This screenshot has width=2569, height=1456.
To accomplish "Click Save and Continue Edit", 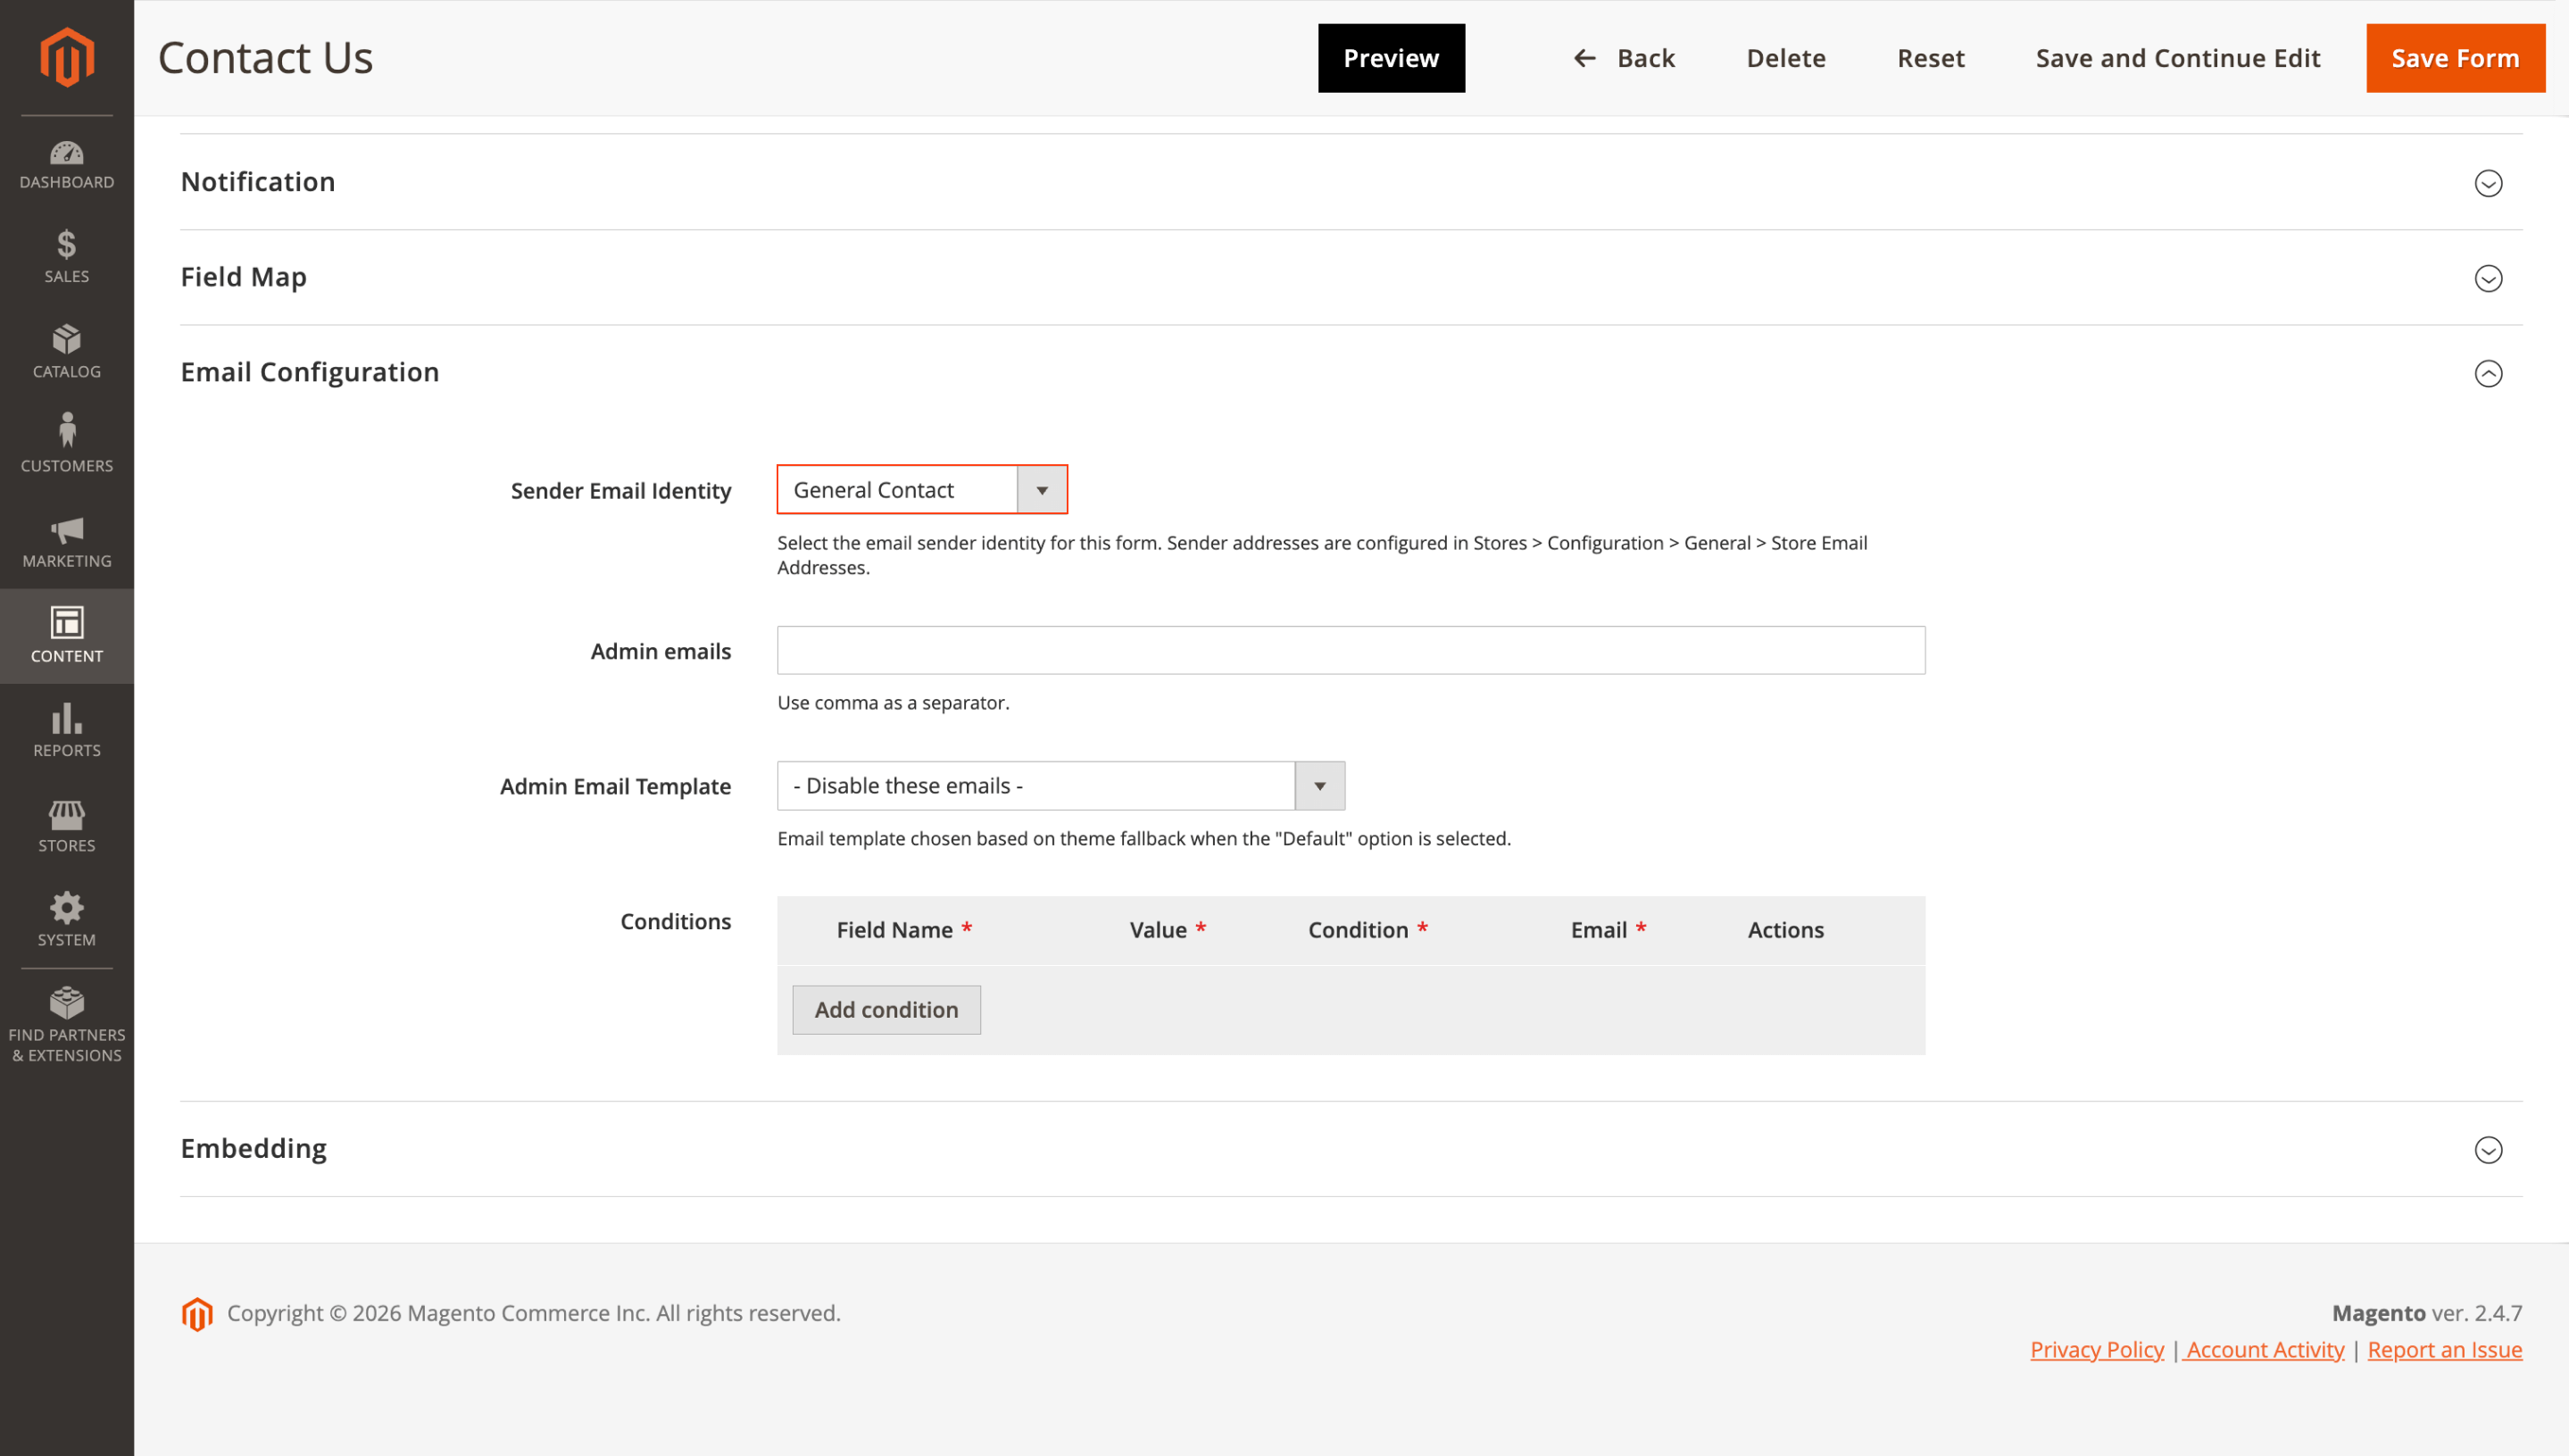I will coord(2177,58).
